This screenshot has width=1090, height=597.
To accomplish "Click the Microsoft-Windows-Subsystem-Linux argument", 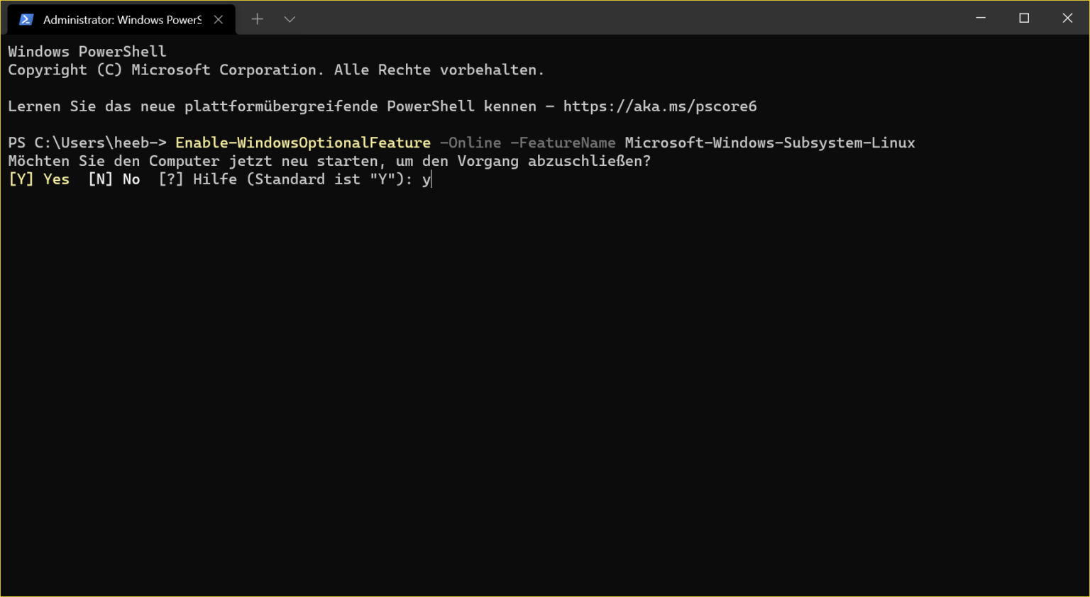I will [769, 143].
